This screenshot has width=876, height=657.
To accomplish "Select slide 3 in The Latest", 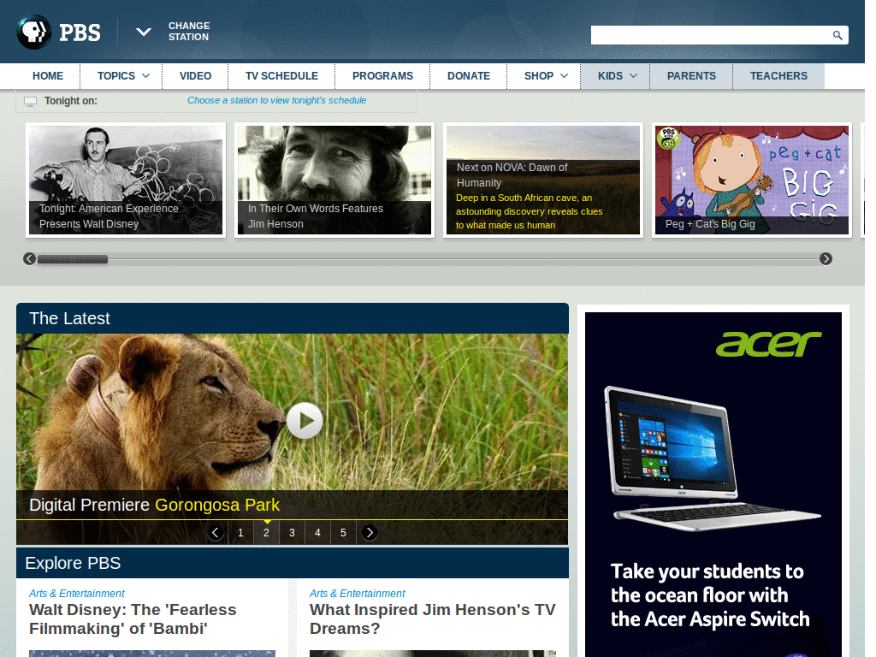I will point(293,532).
